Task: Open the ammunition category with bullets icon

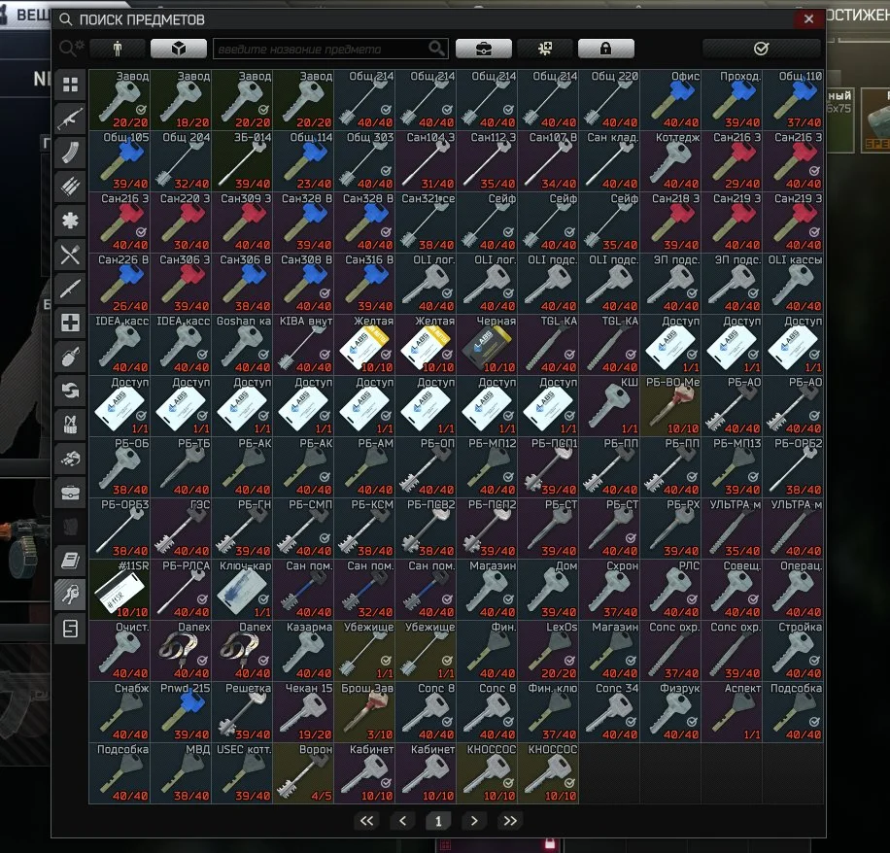Action: tap(70, 187)
